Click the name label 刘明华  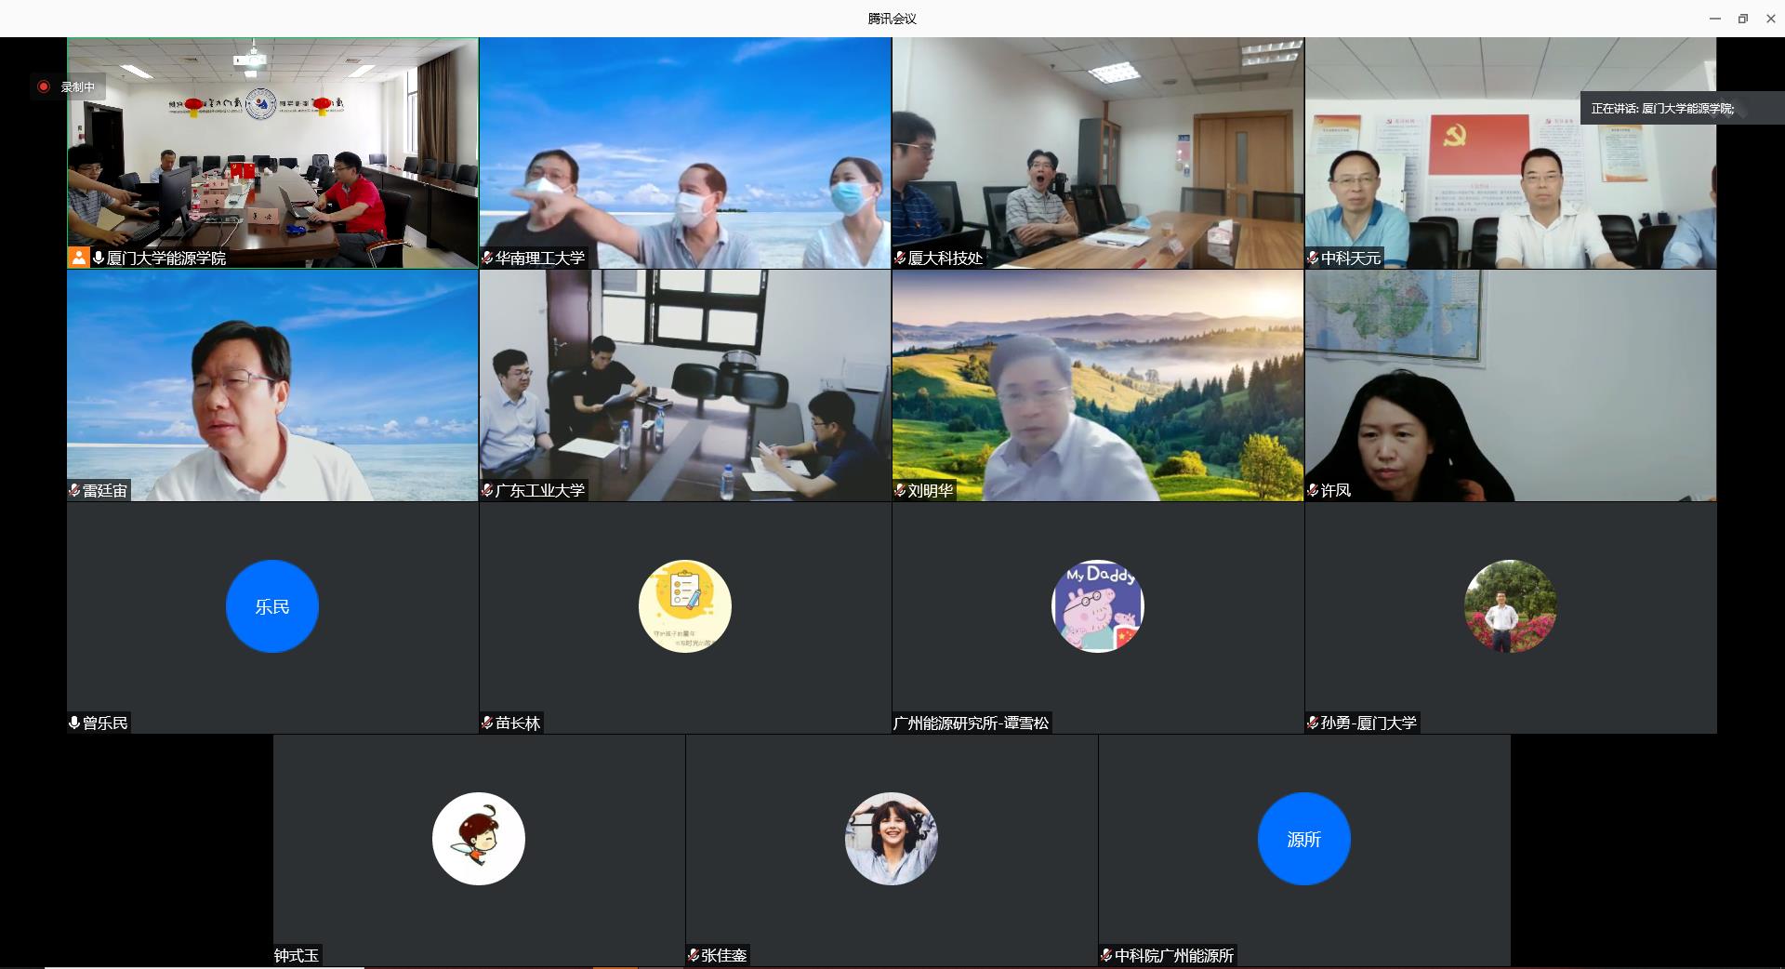click(931, 490)
